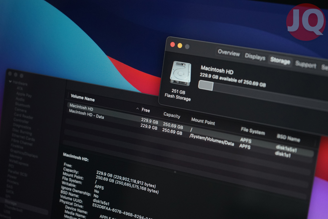This screenshot has height=219, width=328.
Task: Select Thunderbolt in the sidebar
Action: (x=13, y=209)
